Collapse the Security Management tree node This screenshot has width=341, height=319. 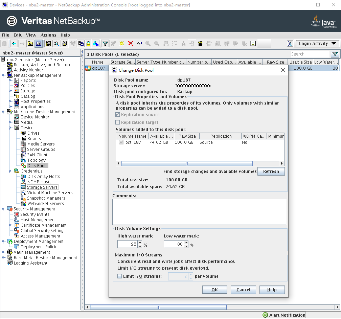tap(3, 209)
